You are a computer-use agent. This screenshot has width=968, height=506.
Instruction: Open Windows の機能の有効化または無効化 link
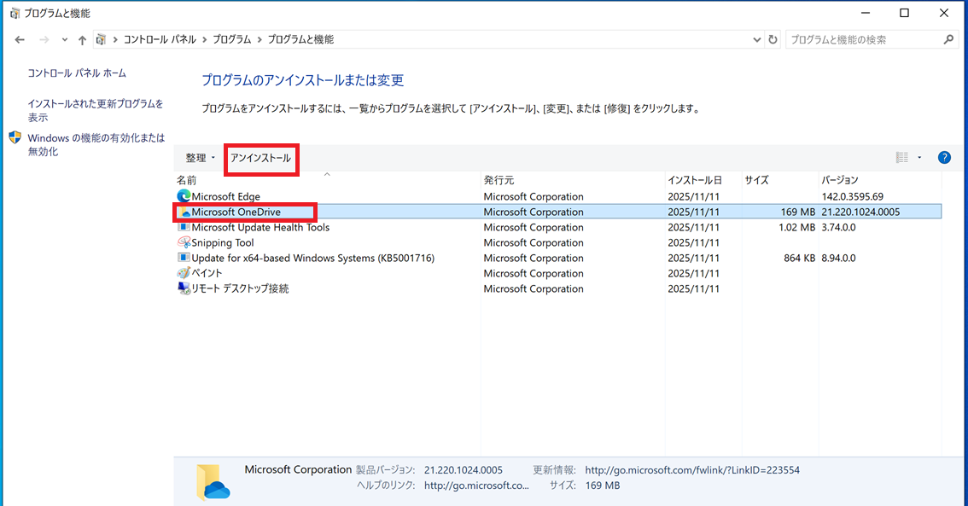click(96, 144)
